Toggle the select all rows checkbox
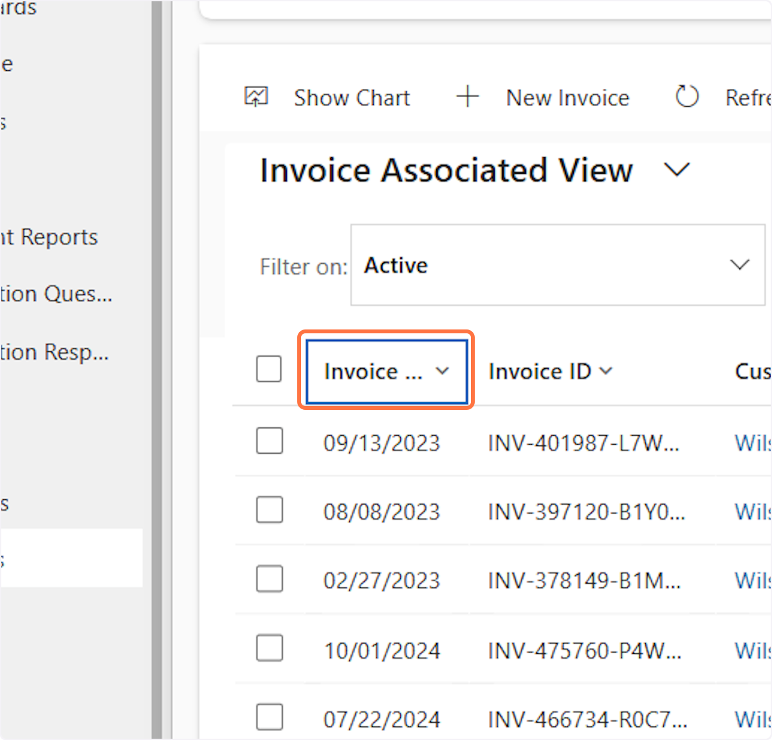 tap(269, 369)
